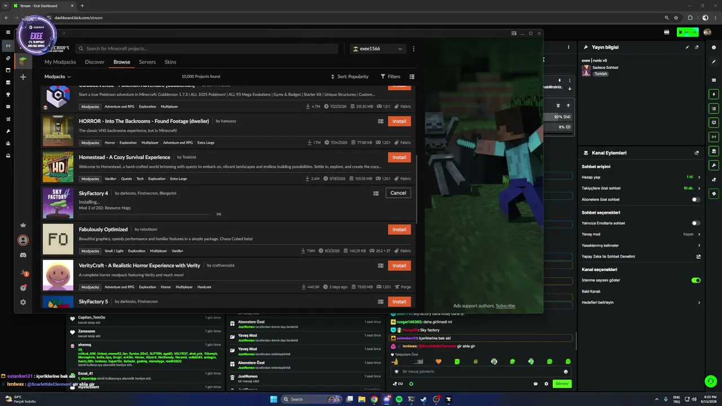Viewport: 722px width, 406px height.
Task: Expand Yasaklanmış kelimeler setting
Action: point(699,245)
